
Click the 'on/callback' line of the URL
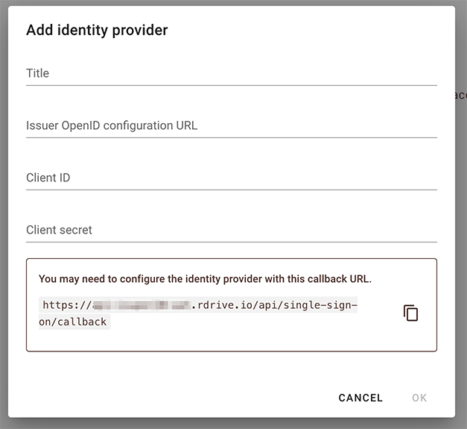(73, 322)
